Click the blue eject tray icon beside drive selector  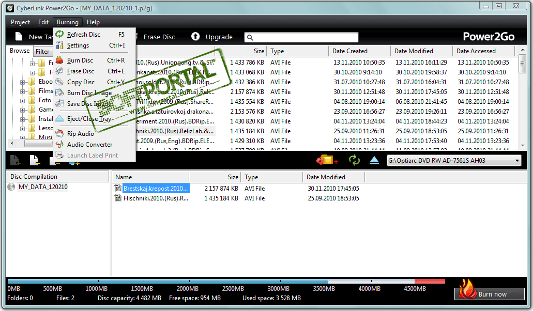374,160
